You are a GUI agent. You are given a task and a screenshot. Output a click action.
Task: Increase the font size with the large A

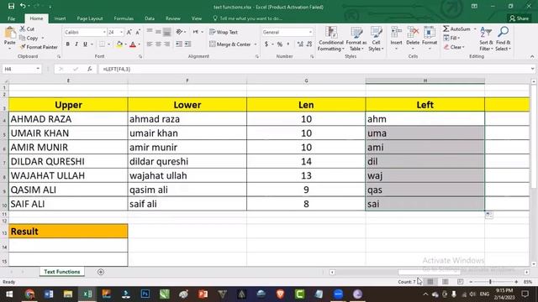[129, 32]
